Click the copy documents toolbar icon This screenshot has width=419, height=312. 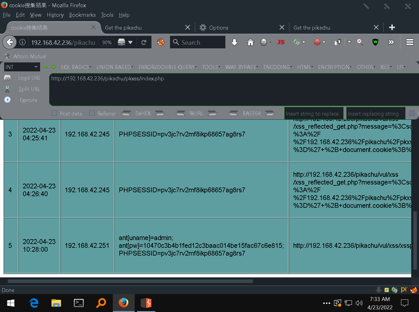(338, 42)
